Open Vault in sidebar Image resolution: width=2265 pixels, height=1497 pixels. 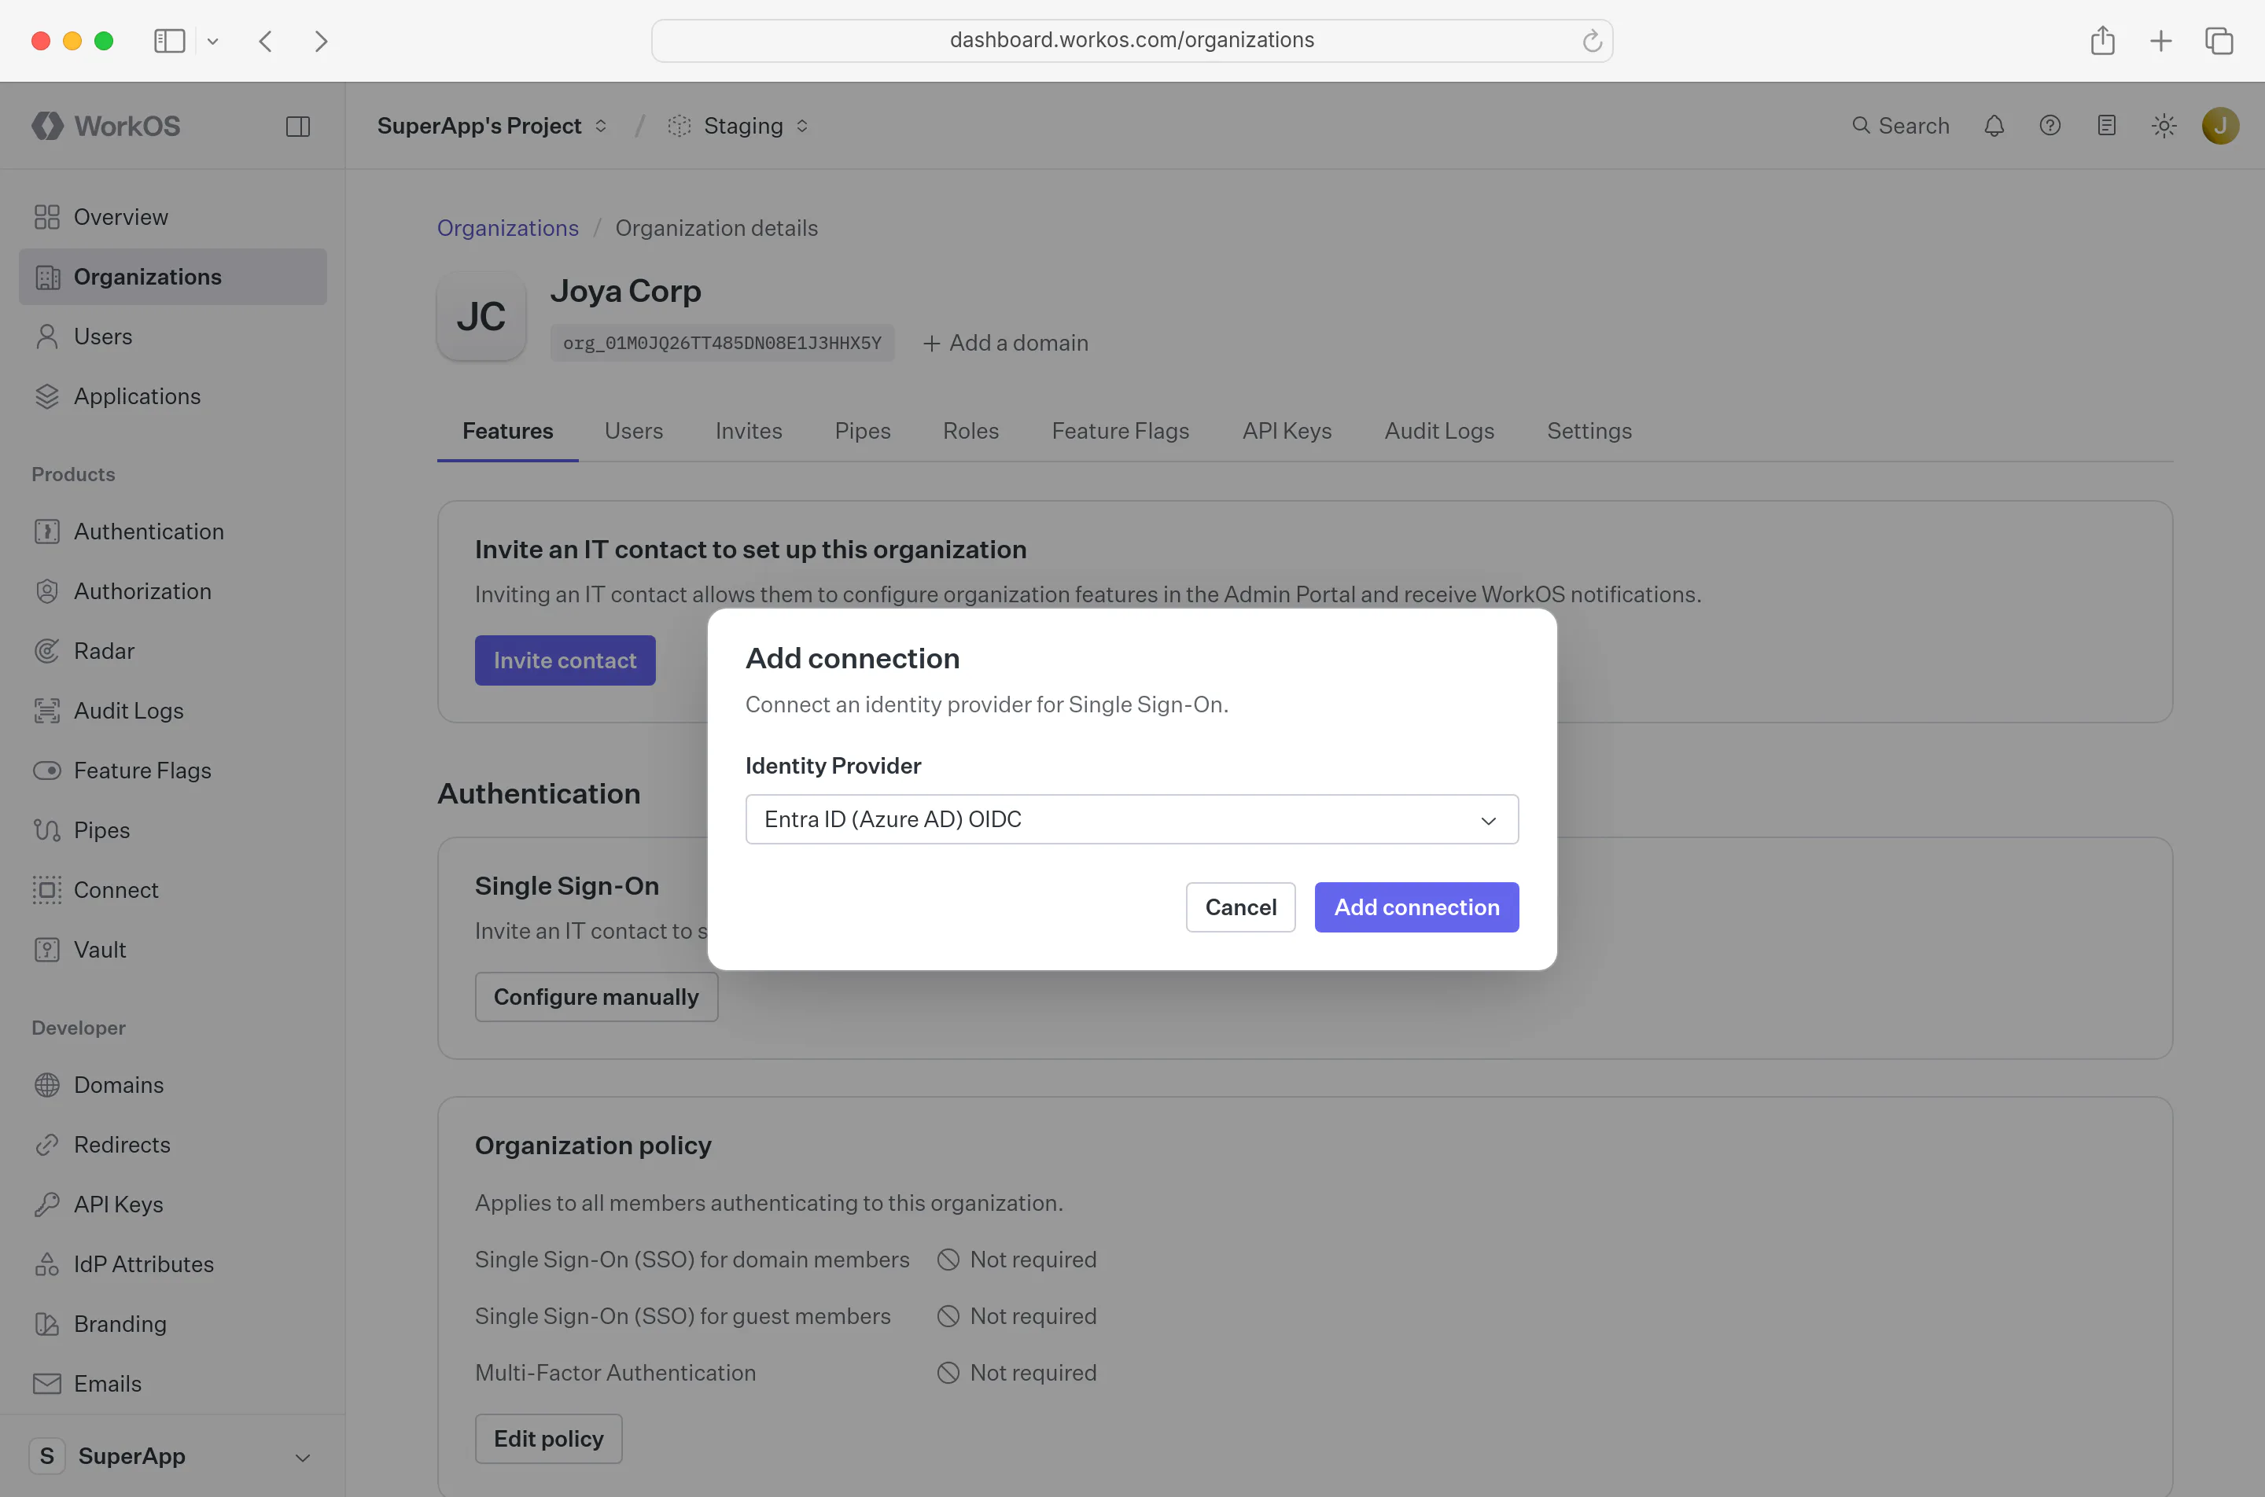(x=173, y=950)
